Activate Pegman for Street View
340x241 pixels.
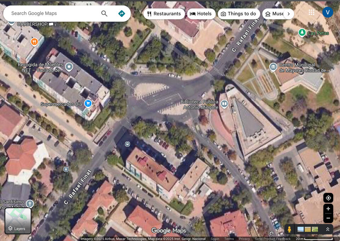pos(289,229)
